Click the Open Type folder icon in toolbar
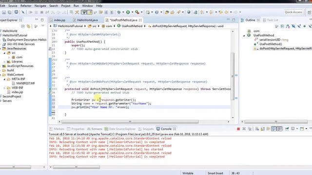 coord(167,12)
